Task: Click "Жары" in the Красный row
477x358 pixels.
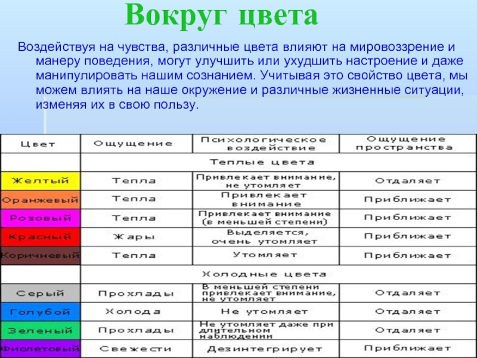Action: pos(134,236)
